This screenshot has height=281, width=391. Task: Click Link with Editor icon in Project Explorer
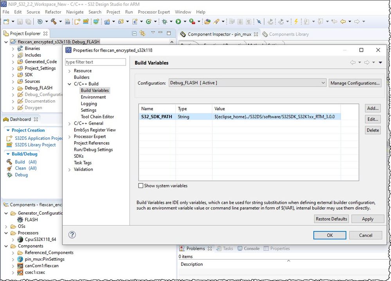(142, 33)
